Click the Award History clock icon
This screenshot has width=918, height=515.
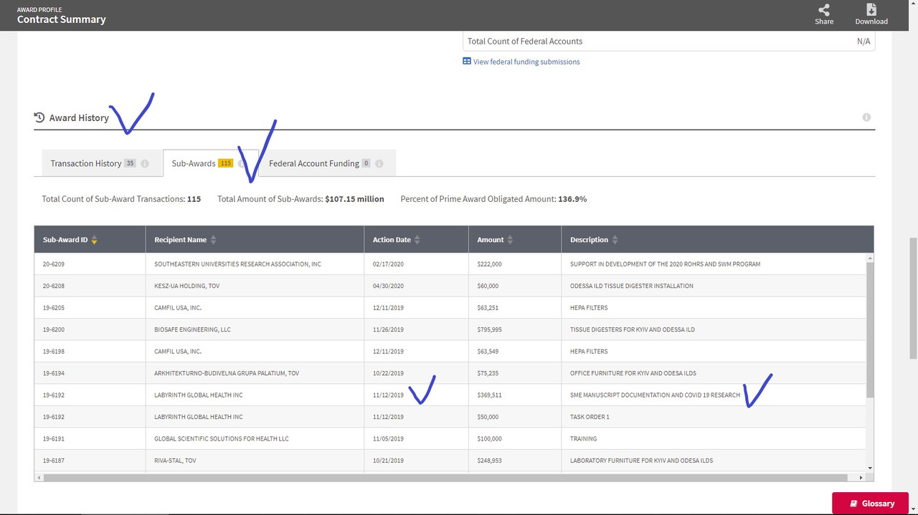39,117
